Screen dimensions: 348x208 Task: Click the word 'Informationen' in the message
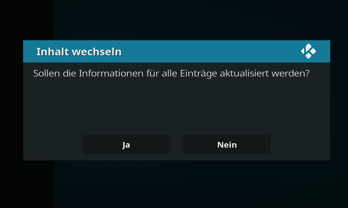(111, 73)
